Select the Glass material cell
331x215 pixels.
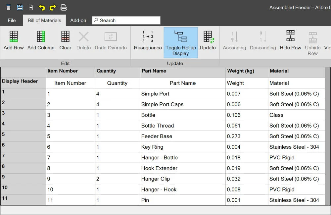(x=296, y=115)
